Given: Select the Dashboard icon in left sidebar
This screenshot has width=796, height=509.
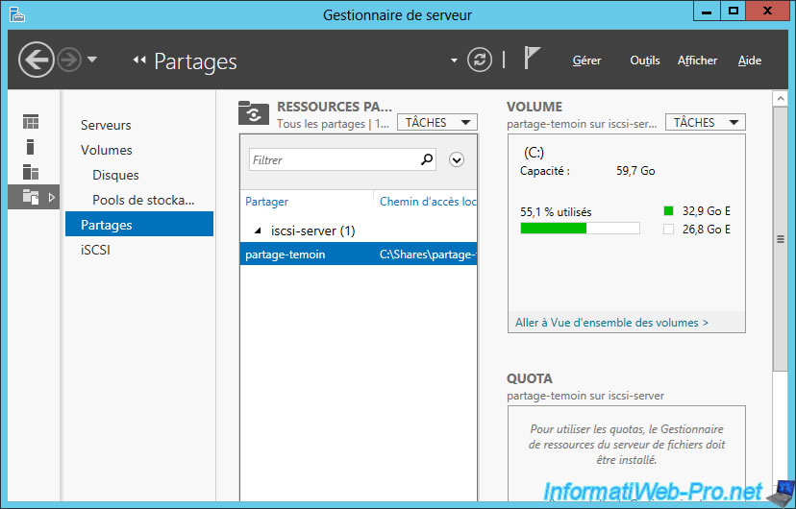Looking at the screenshot, I should tap(31, 122).
